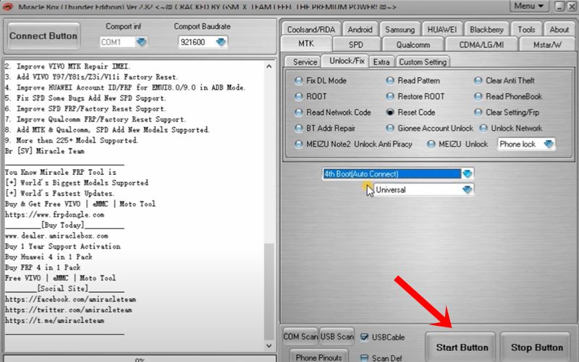
Task: Click the USB Scan button
Action: 337,337
